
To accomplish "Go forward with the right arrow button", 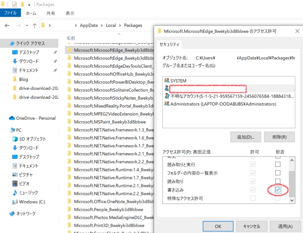I will point(19,26).
